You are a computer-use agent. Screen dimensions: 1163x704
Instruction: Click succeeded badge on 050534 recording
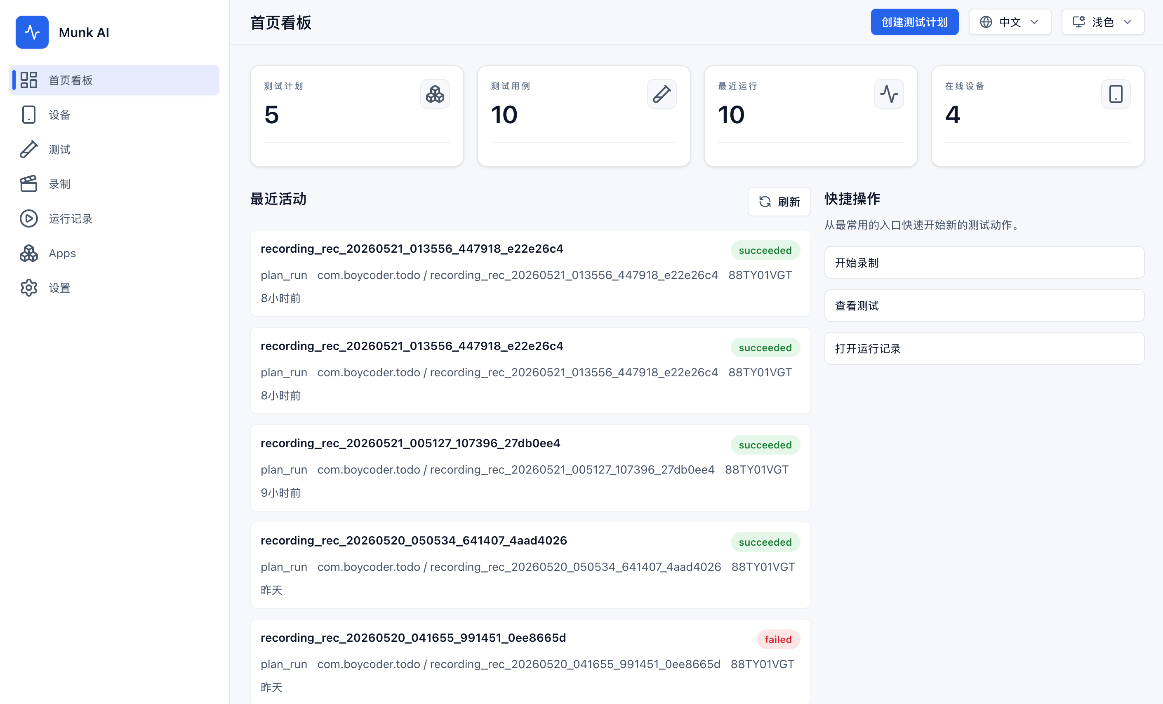(765, 542)
